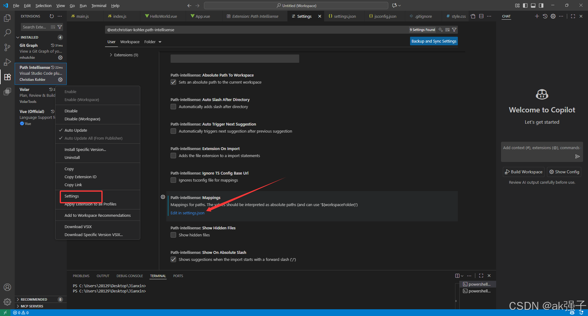This screenshot has width=588, height=316.
Task: Open the Terminal menu
Action: click(x=99, y=6)
